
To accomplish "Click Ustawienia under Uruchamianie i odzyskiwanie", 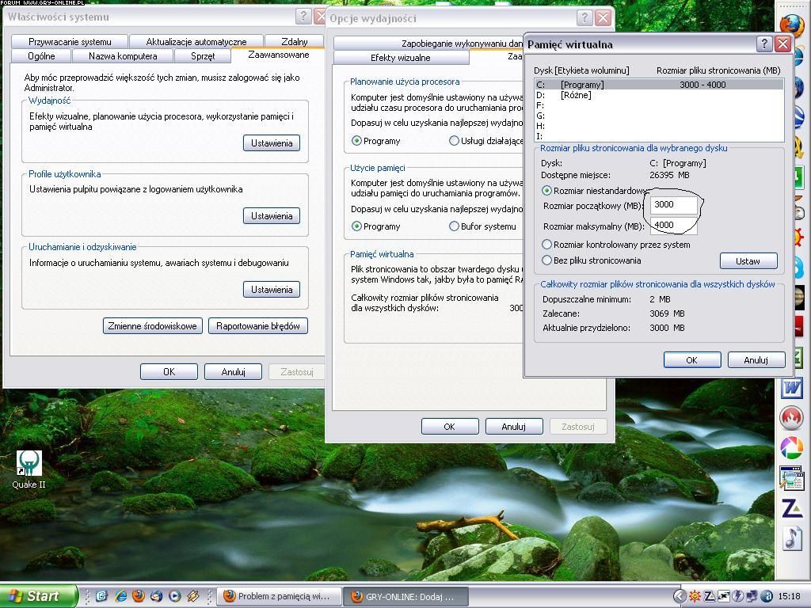I will tap(272, 290).
